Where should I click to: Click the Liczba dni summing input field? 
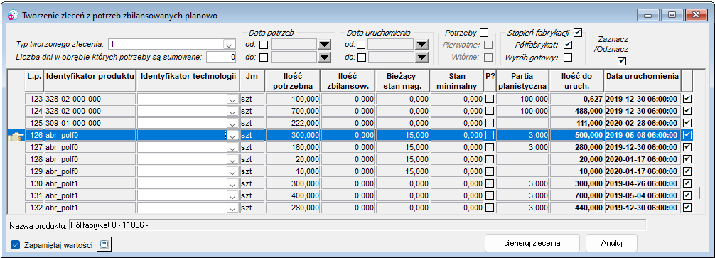coord(221,58)
